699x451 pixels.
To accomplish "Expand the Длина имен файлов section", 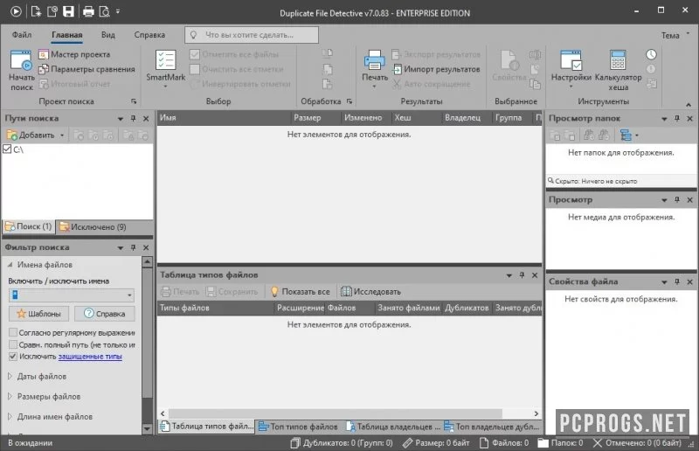I will click(10, 416).
